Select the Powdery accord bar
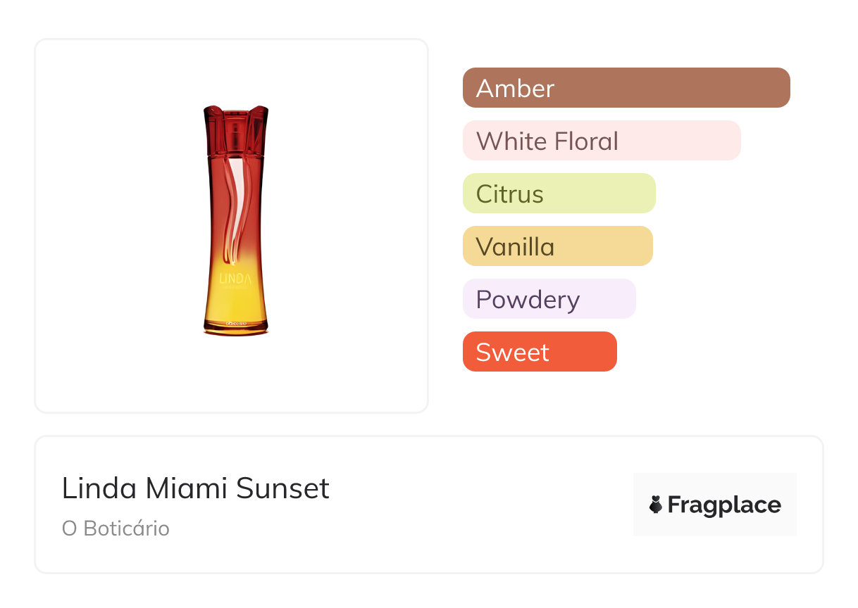Viewport: 858px width, 608px height. pyautogui.click(x=549, y=299)
